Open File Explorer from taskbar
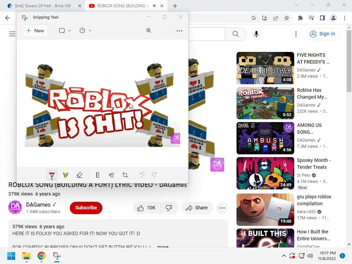This screenshot has height=264, width=352. click(x=26, y=256)
